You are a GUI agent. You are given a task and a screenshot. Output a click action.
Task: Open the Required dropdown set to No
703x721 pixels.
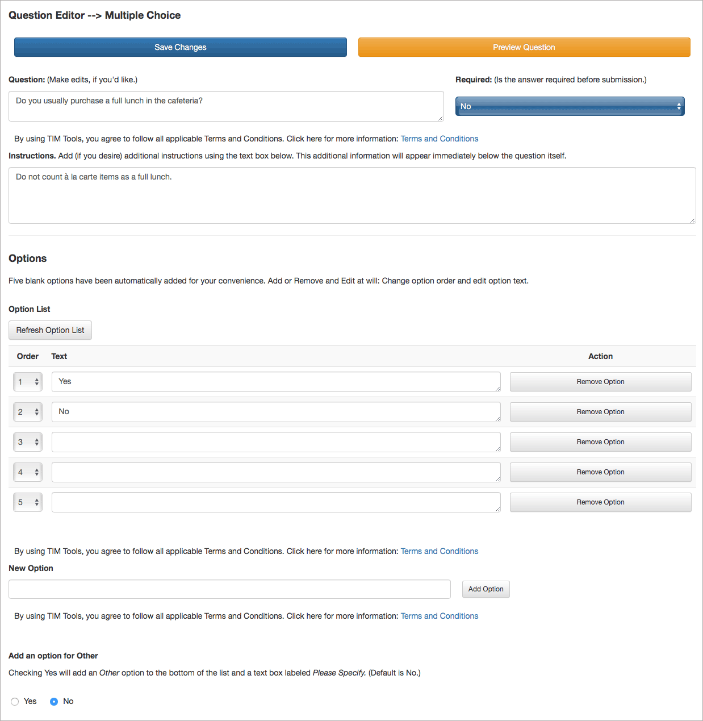570,106
